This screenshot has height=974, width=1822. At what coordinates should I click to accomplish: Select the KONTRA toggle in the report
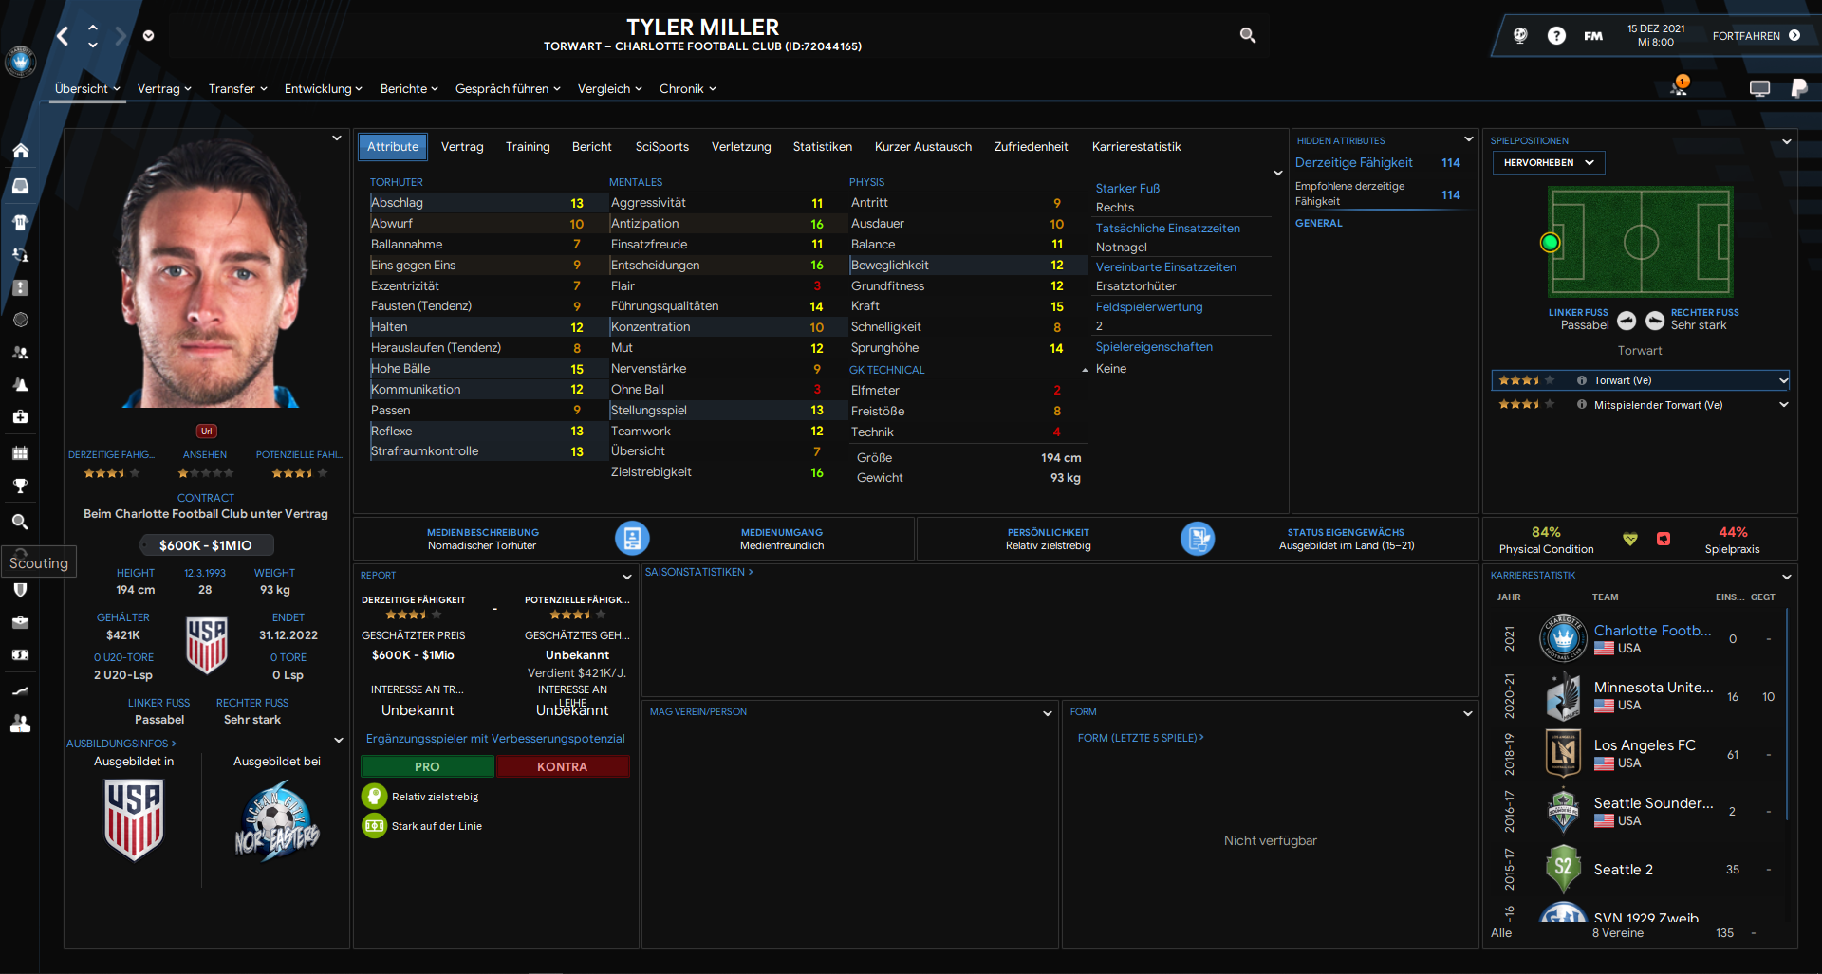click(x=563, y=766)
